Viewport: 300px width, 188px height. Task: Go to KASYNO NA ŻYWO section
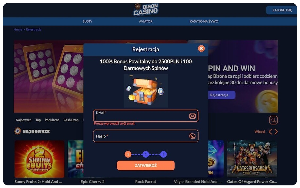click(204, 22)
